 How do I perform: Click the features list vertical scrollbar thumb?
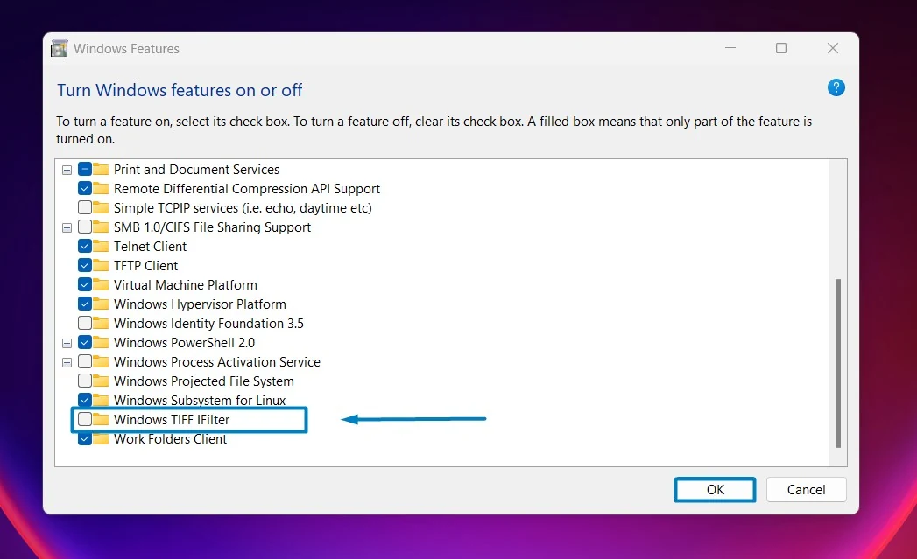click(838, 363)
